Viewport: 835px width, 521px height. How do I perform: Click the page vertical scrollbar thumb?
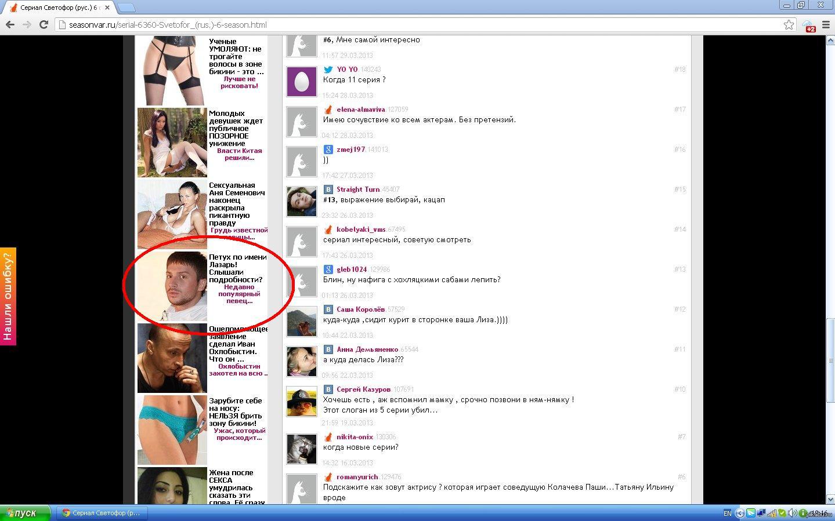click(x=830, y=359)
